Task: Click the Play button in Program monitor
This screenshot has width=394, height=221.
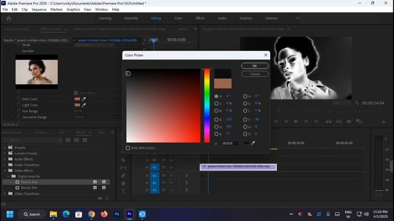Action: (296, 122)
